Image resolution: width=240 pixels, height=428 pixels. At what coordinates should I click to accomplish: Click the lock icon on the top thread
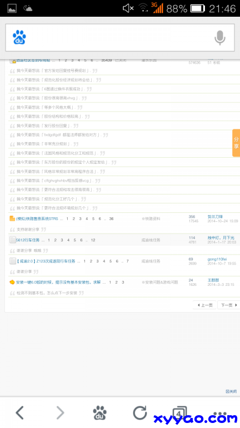[x=13, y=61]
